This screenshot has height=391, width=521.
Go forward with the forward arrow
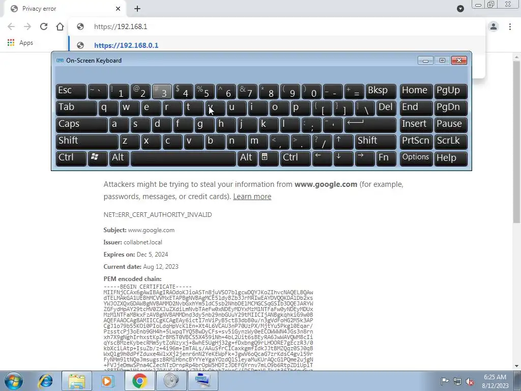27,26
